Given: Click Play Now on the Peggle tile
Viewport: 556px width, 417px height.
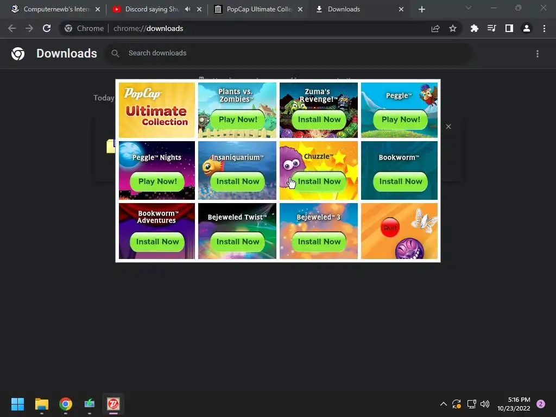Looking at the screenshot, I should pyautogui.click(x=401, y=119).
